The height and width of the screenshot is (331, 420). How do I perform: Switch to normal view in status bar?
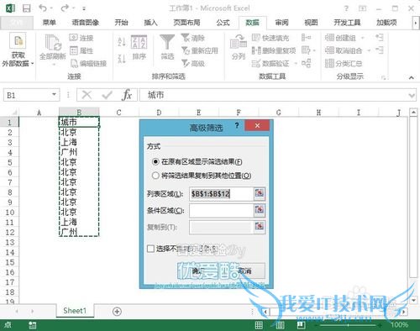259,325
